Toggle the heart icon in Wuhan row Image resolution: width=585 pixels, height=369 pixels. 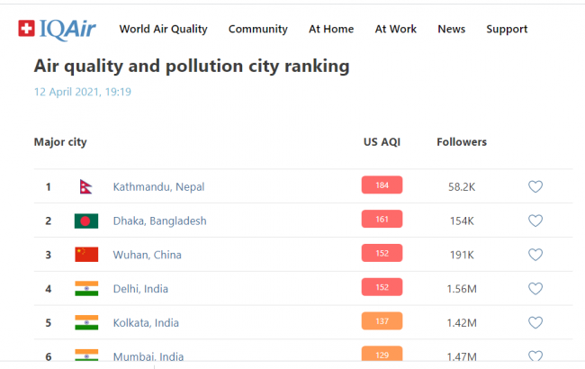point(535,255)
